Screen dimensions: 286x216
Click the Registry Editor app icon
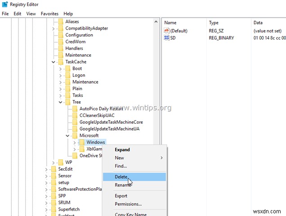(x=5, y=4)
